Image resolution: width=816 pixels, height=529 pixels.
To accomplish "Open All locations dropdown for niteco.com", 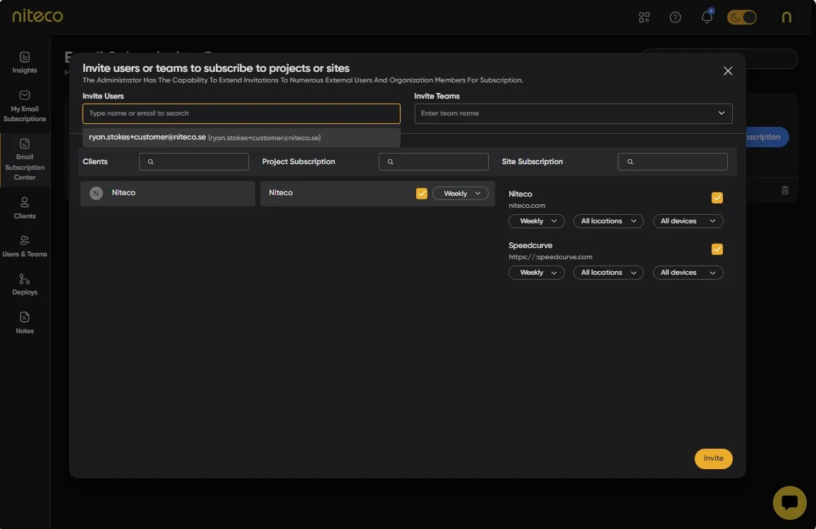I will [609, 221].
